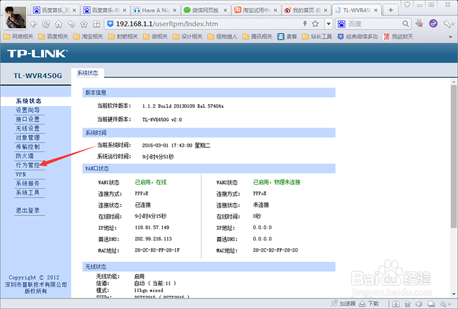Expand the bookmarks bar overflow chevron
Viewport: 458px width, 309px height.
point(450,37)
